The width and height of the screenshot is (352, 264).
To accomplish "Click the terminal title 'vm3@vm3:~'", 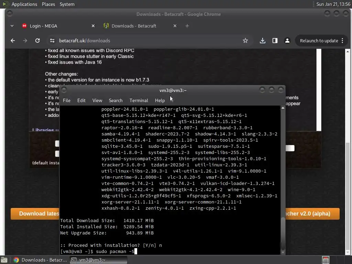I will [x=173, y=90].
